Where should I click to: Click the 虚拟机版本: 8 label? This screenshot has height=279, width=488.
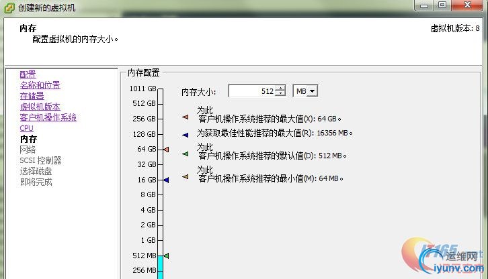455,29
